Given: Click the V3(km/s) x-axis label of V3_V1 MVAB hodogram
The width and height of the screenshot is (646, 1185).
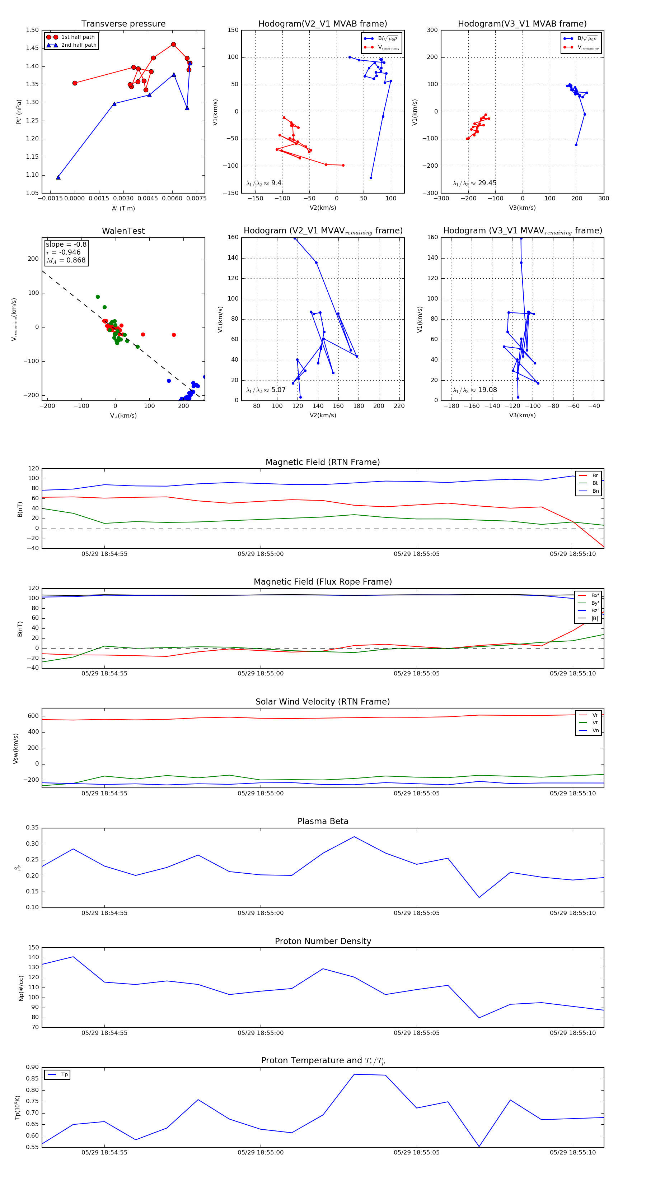Looking at the screenshot, I should [522, 208].
